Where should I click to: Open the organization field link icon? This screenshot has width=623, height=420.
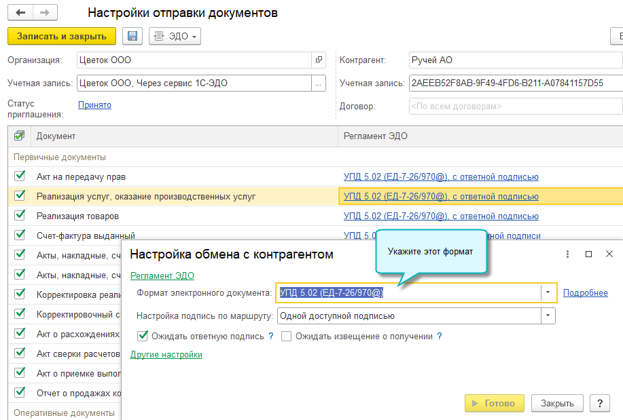pyautogui.click(x=319, y=60)
